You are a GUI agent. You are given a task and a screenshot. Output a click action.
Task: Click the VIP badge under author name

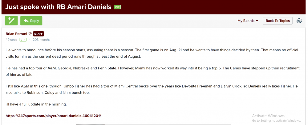tap(23, 40)
